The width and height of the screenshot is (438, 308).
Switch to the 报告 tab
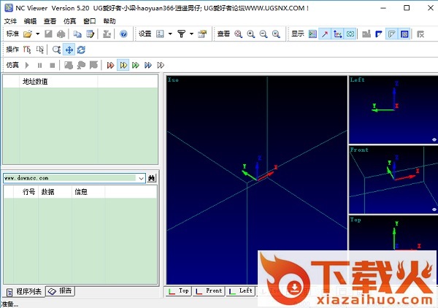tap(61, 291)
